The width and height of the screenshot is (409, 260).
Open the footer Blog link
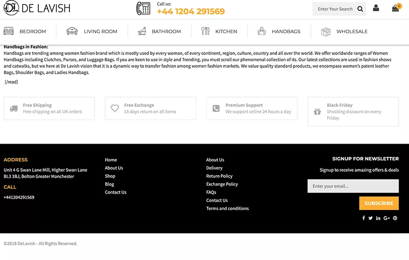point(109,184)
